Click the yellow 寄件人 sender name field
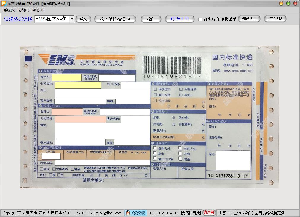The height and width of the screenshot is (217, 300). tap(66, 77)
